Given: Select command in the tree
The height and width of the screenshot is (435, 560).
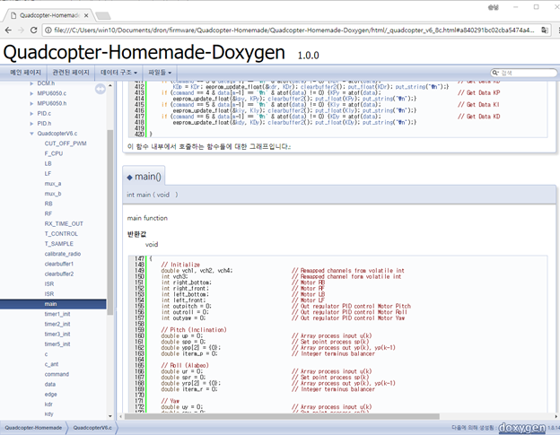Looking at the screenshot, I should point(57,374).
